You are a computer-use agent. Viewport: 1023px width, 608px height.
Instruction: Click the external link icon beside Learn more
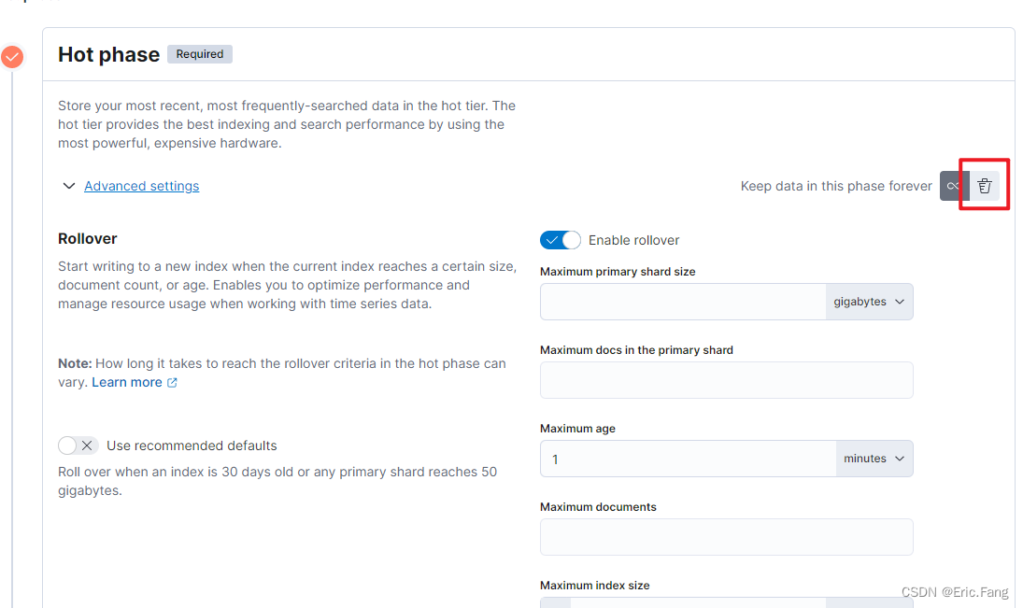click(169, 381)
